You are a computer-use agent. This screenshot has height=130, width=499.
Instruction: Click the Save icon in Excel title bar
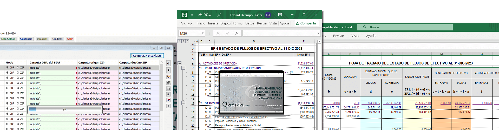pos(184,15)
